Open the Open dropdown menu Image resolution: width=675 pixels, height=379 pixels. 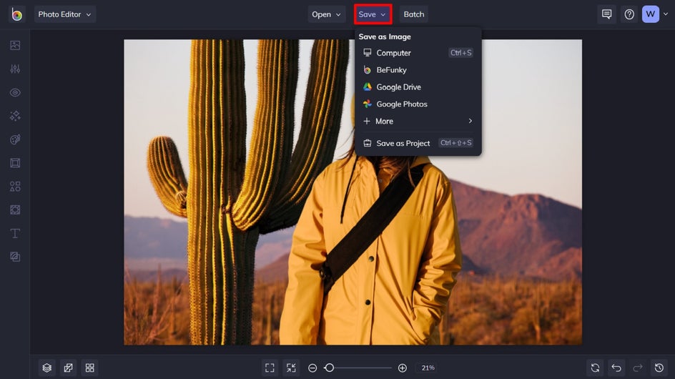tap(326, 14)
